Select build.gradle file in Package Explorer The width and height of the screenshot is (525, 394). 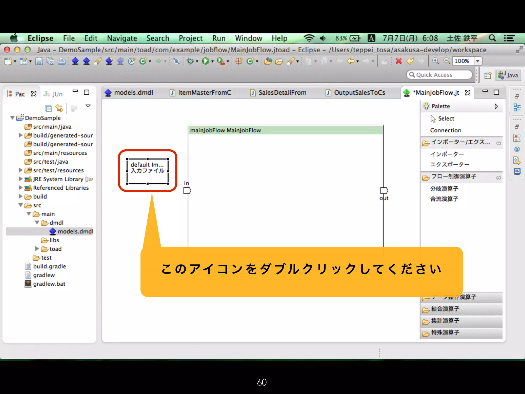pyautogui.click(x=49, y=266)
